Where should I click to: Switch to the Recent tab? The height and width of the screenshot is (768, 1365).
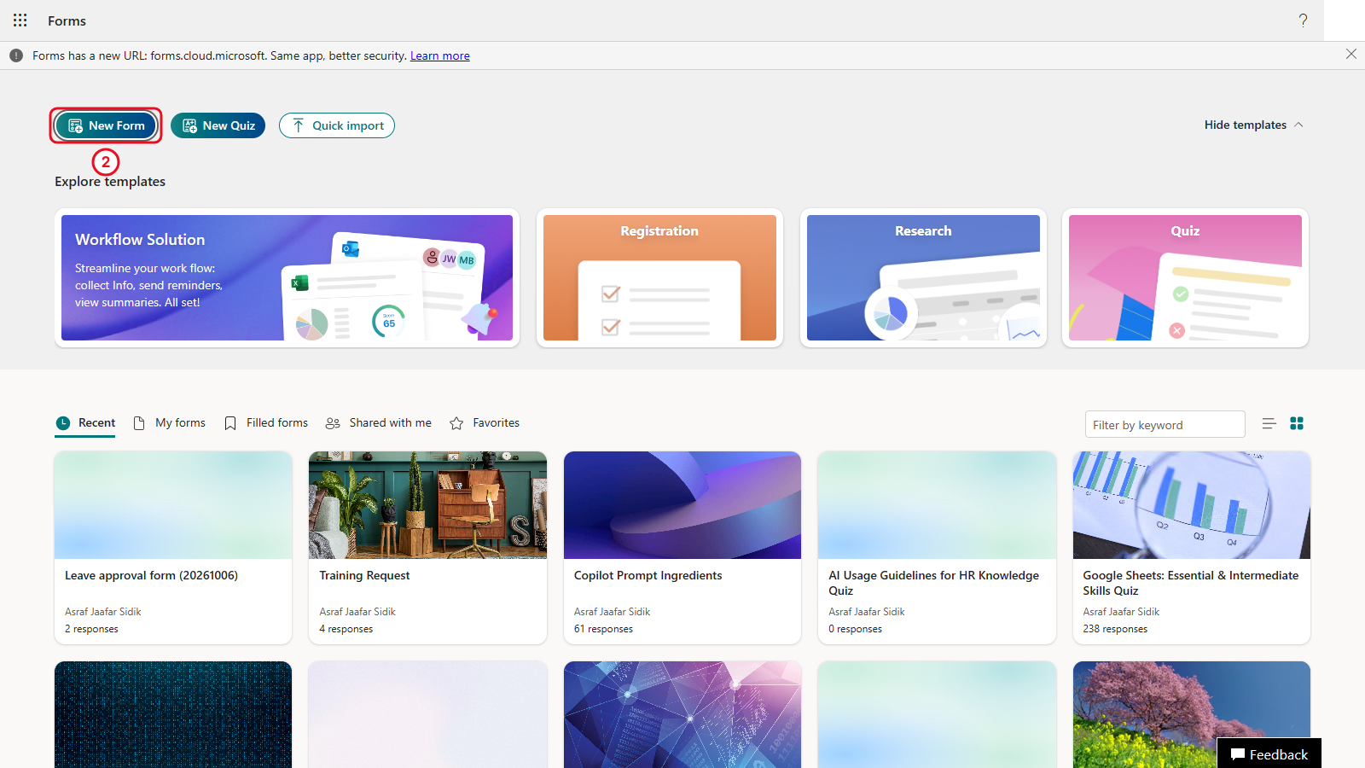coord(85,423)
